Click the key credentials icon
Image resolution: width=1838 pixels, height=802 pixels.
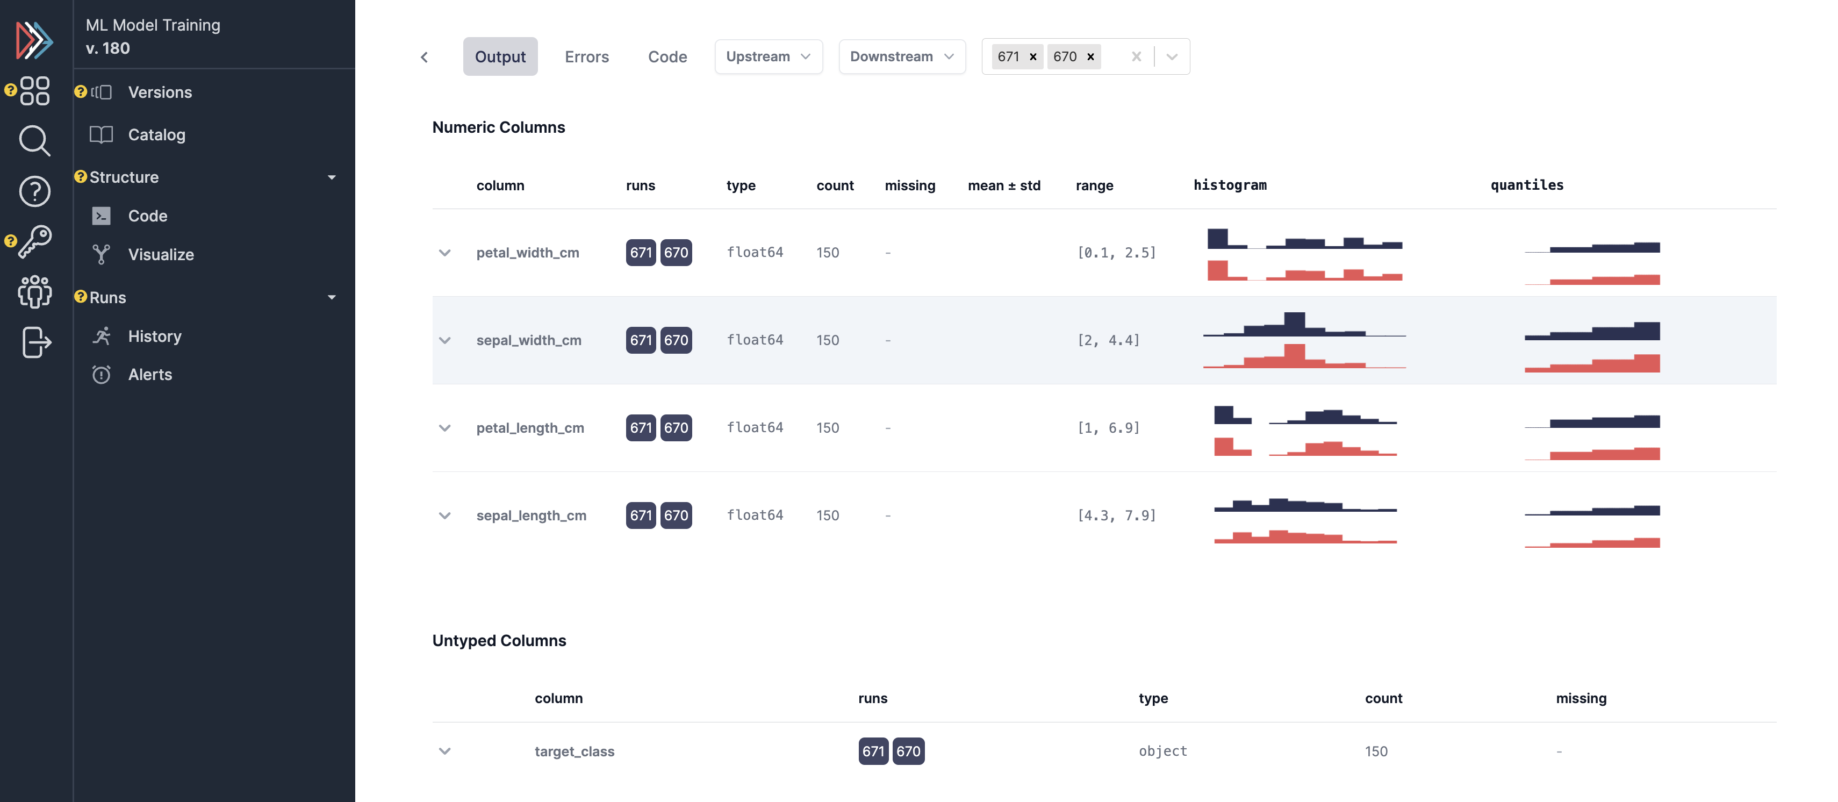pyautogui.click(x=34, y=242)
